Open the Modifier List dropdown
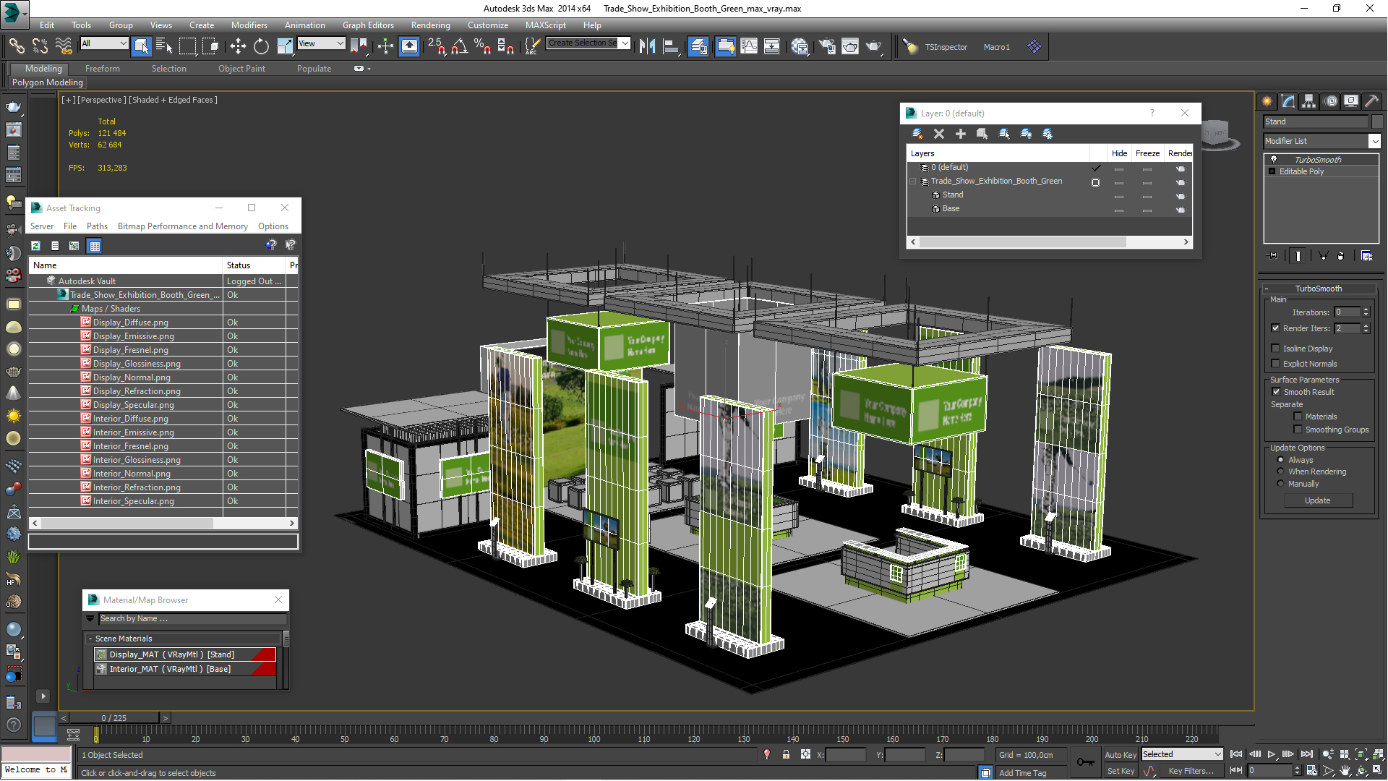Screen dimensions: 1388x781 [x=1375, y=141]
